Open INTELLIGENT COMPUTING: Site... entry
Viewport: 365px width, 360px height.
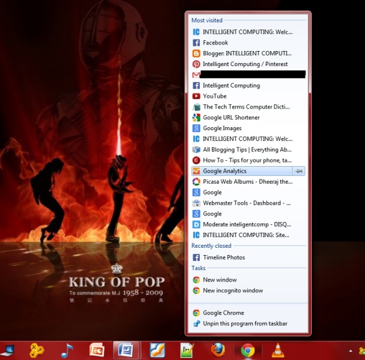(x=249, y=235)
